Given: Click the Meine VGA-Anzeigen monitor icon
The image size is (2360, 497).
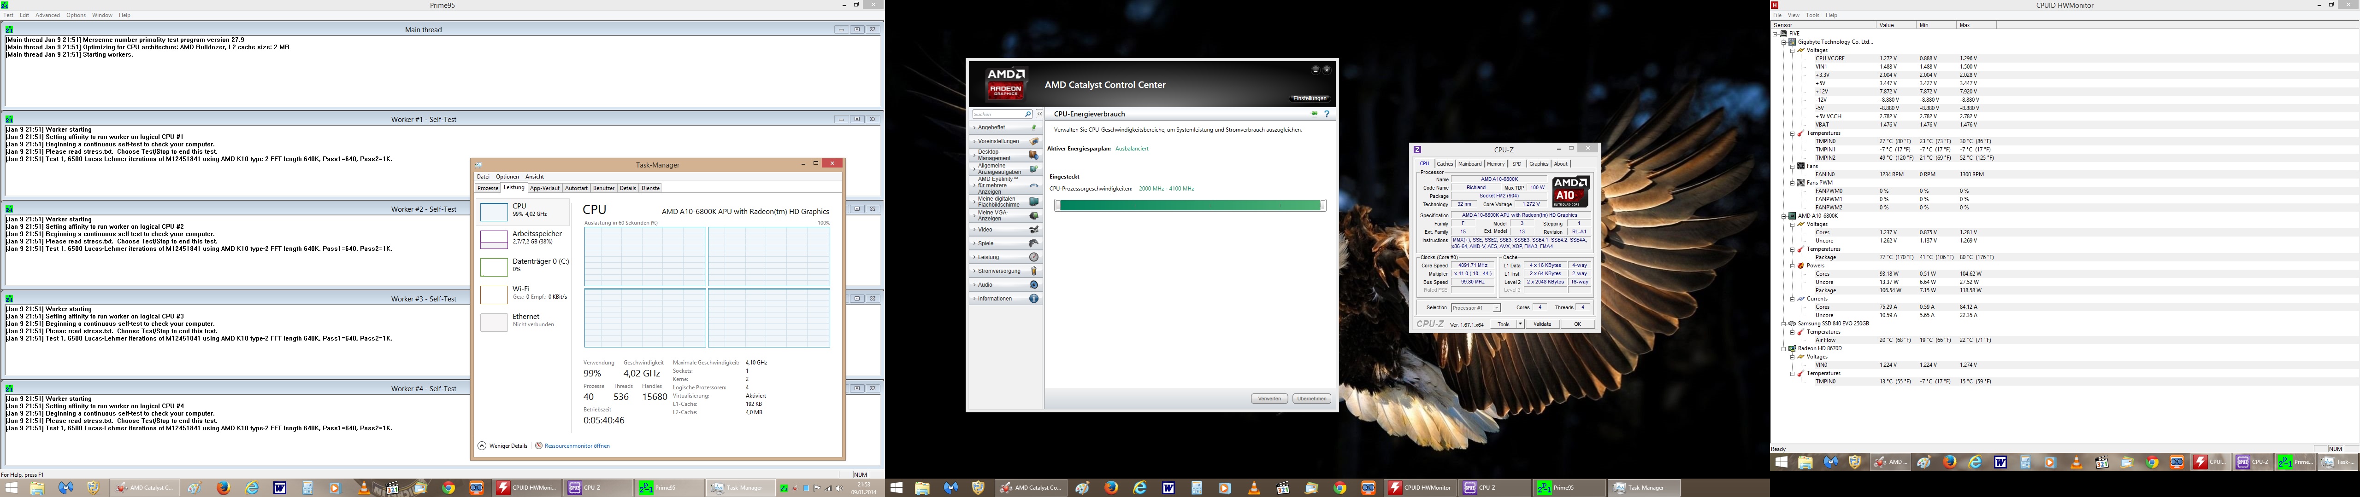Looking at the screenshot, I should (1033, 216).
